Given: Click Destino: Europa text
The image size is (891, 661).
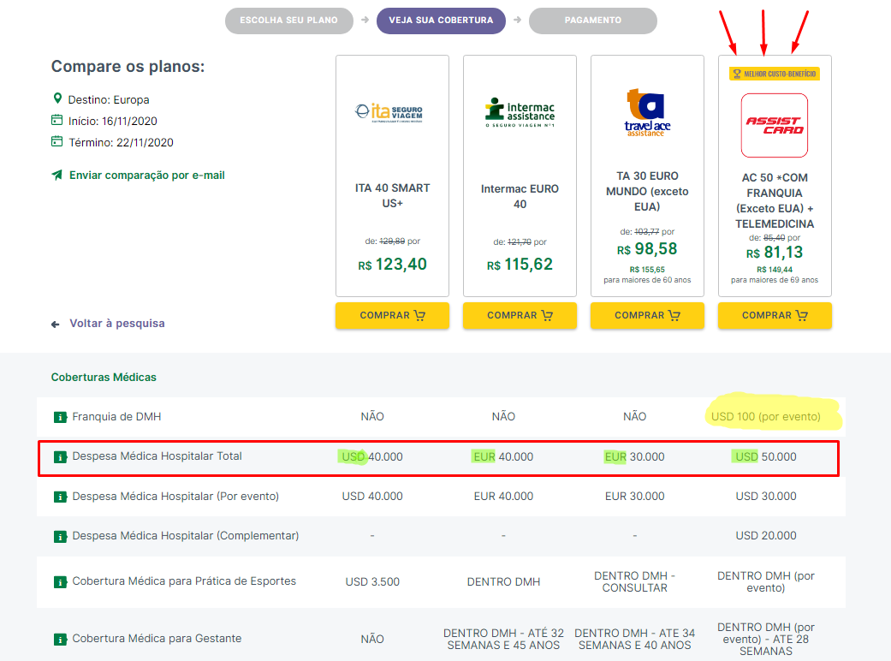Looking at the screenshot, I should 109,99.
